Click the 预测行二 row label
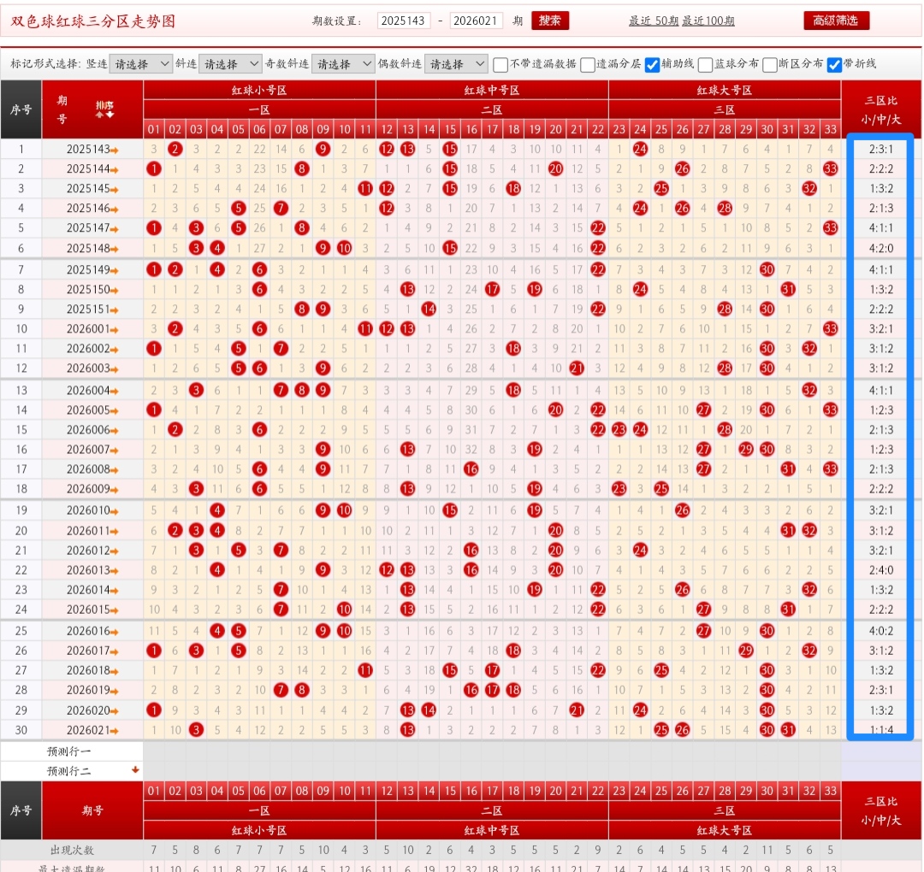Viewport: 924px width, 872px height. tap(69, 771)
